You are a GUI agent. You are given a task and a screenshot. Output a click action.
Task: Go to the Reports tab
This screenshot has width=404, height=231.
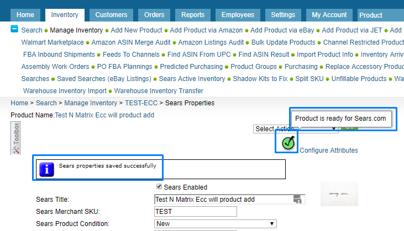tap(193, 15)
